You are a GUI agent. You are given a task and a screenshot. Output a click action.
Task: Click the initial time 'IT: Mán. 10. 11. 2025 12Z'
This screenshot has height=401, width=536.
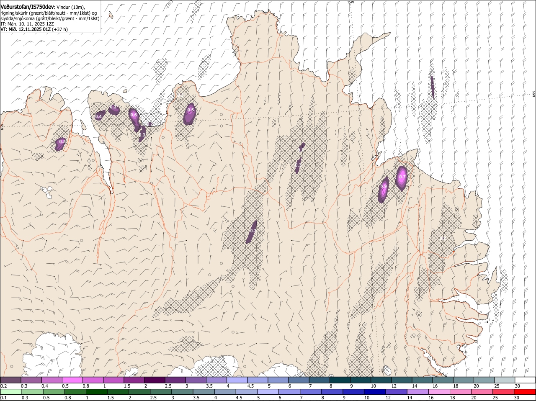click(x=27, y=24)
